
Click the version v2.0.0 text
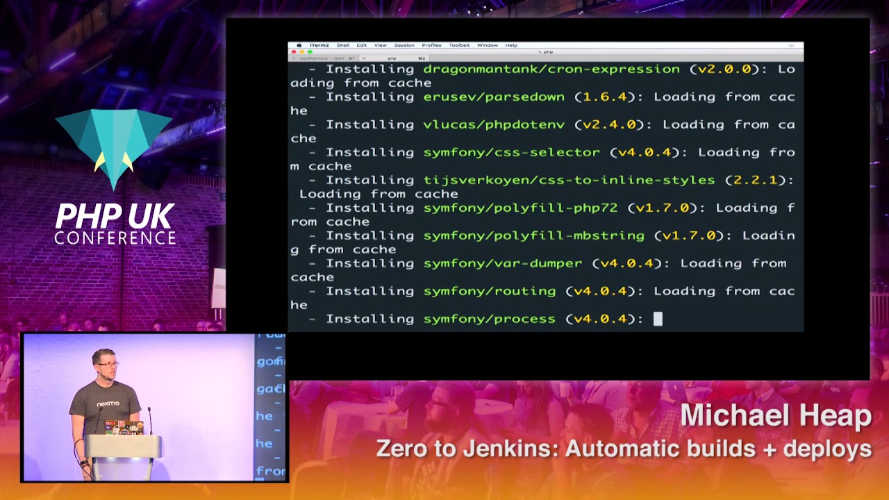click(724, 69)
